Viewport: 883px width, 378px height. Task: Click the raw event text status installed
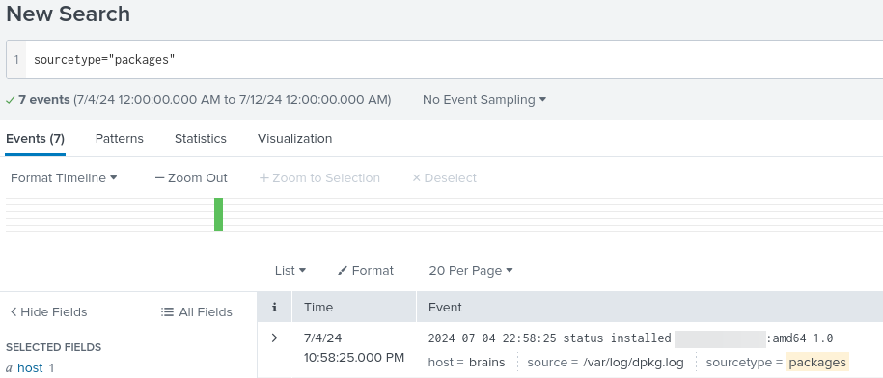tap(618, 338)
